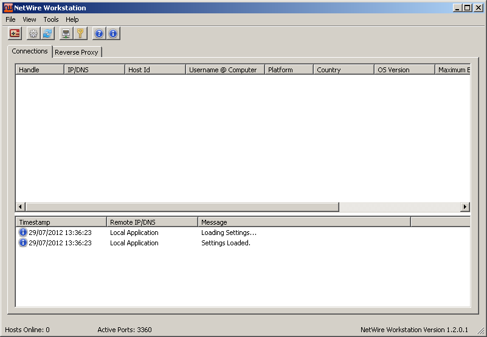Click the network port toolbar icon
This screenshot has width=487, height=337.
pyautogui.click(x=66, y=33)
